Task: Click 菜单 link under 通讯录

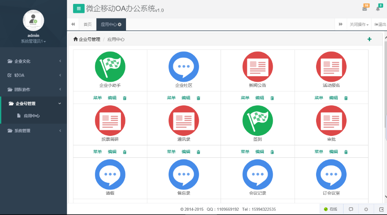Action: pos(171,152)
